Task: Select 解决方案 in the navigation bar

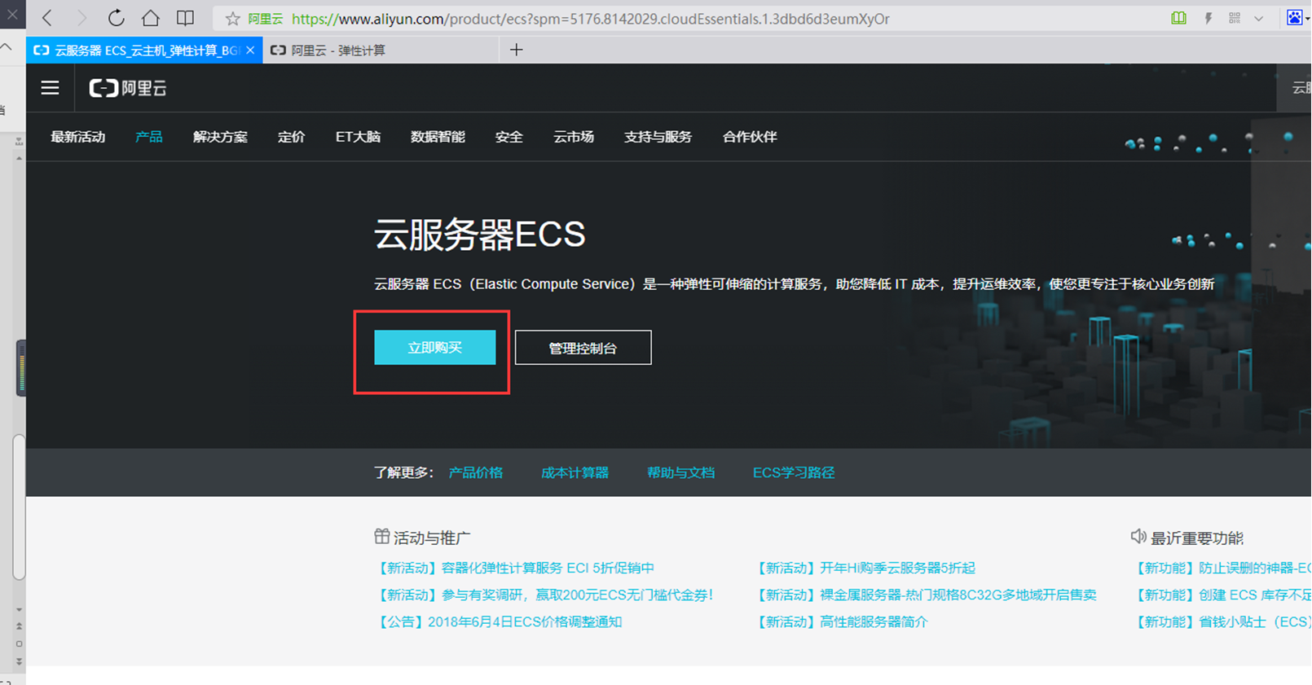Action: (x=220, y=137)
